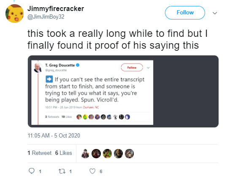View the 1 Retweet list

39,153
